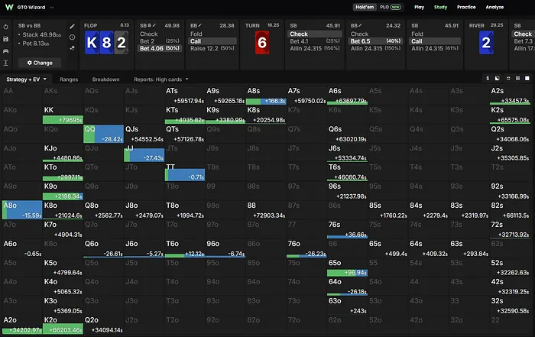The height and width of the screenshot is (337, 535).
Task: Click the 65o hand cell
Action: coord(347,267)
